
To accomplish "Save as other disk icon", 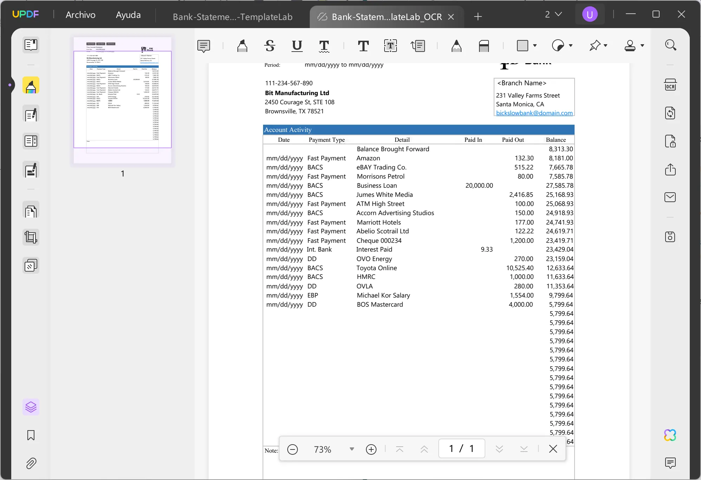I will pyautogui.click(x=670, y=237).
